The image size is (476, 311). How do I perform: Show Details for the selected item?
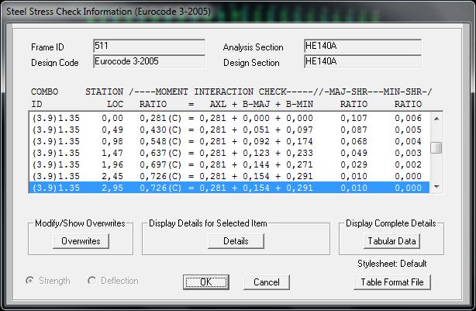(236, 241)
